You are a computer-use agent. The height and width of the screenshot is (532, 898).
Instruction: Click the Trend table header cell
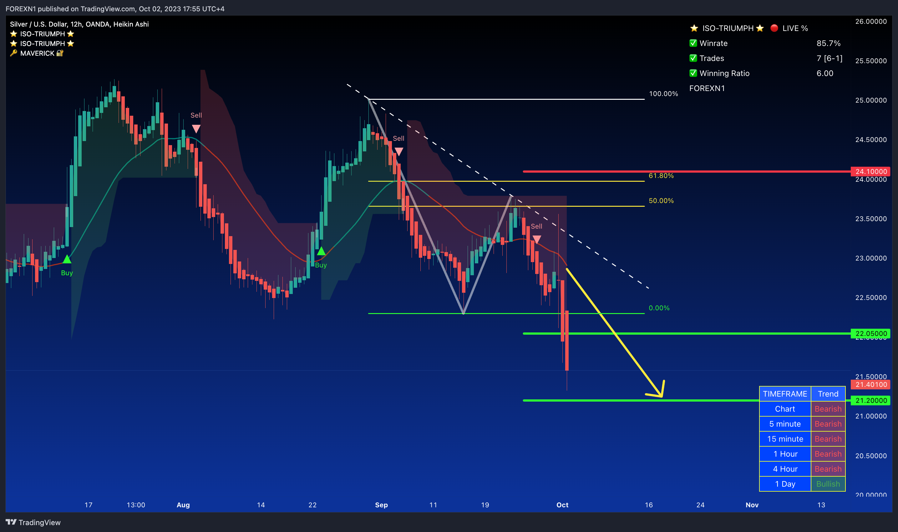coord(828,394)
